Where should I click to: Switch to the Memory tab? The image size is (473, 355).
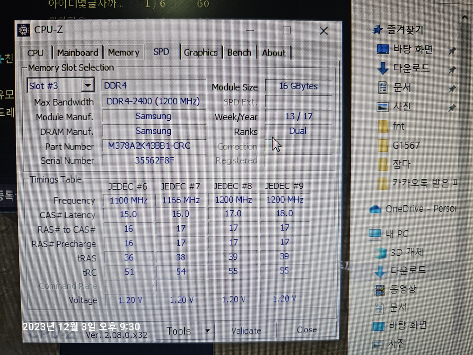pyautogui.click(x=123, y=53)
